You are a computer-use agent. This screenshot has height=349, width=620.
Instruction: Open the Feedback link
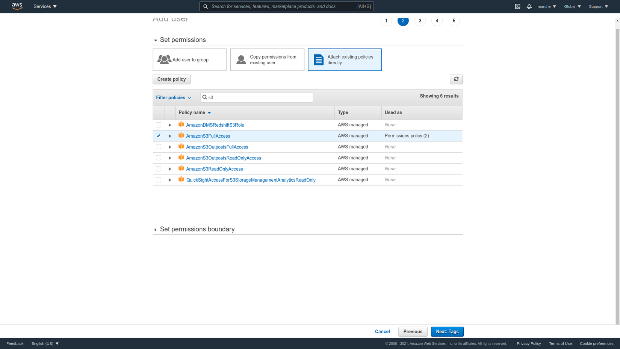point(15,344)
